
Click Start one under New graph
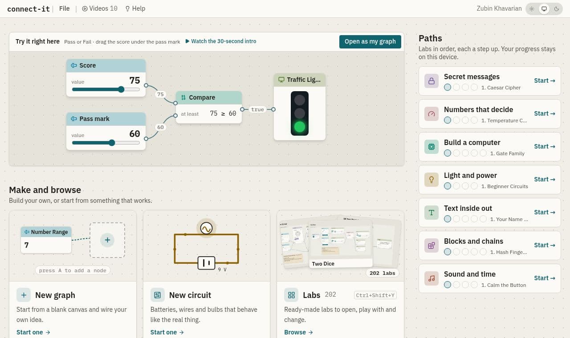tap(33, 332)
